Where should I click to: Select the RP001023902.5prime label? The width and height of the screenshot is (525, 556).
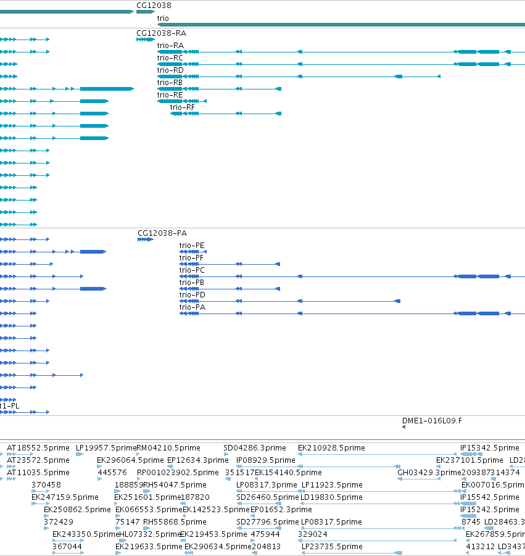tap(178, 473)
